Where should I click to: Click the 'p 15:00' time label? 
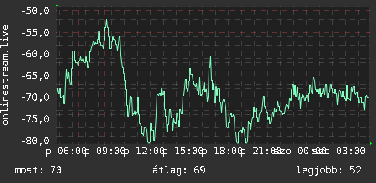[183, 152]
